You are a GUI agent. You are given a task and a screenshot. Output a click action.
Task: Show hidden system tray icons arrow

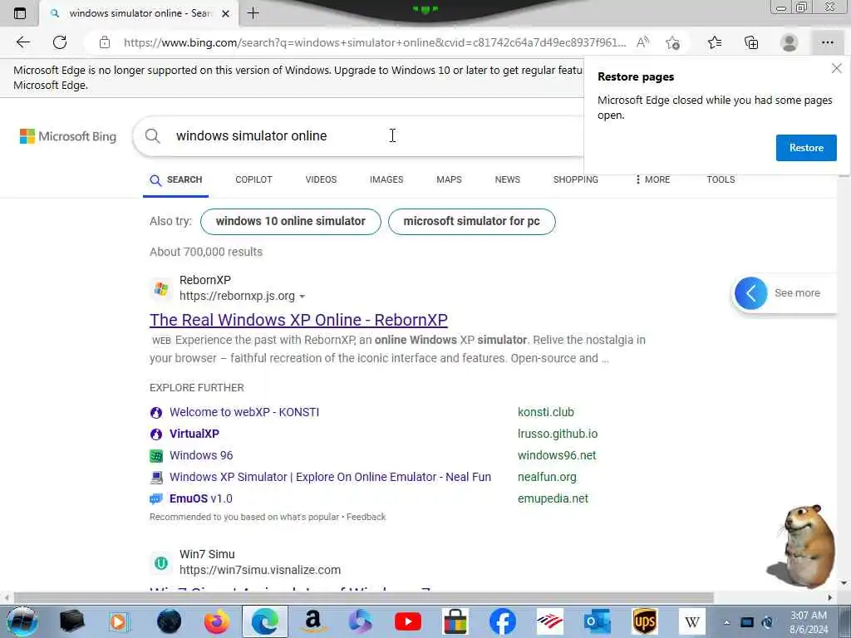pyautogui.click(x=726, y=622)
